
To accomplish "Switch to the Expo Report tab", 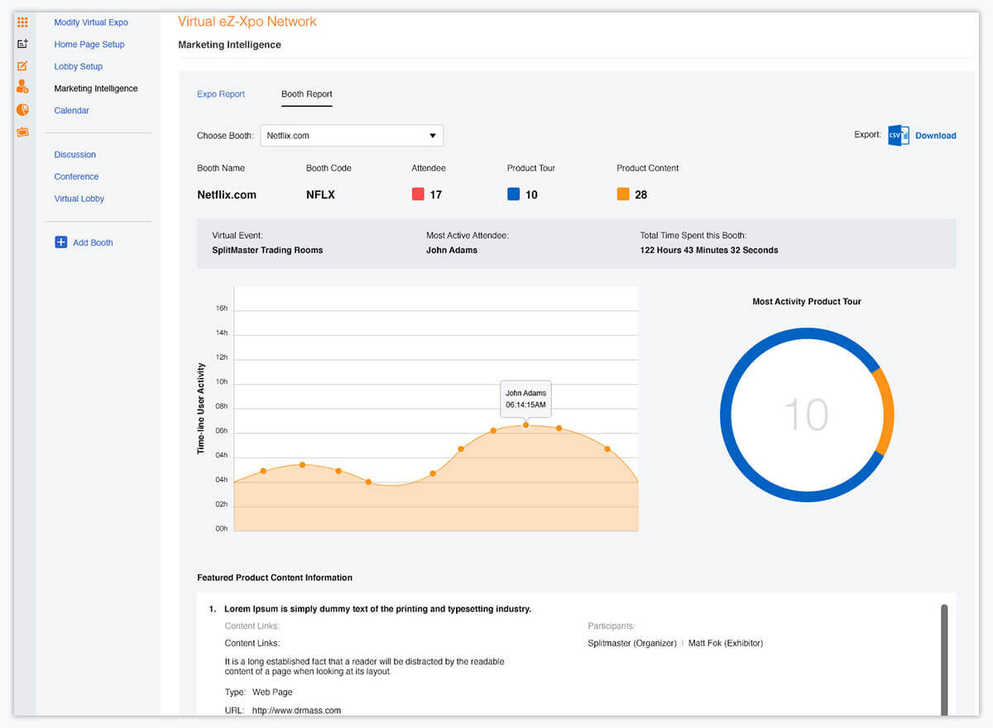I will pyautogui.click(x=221, y=94).
